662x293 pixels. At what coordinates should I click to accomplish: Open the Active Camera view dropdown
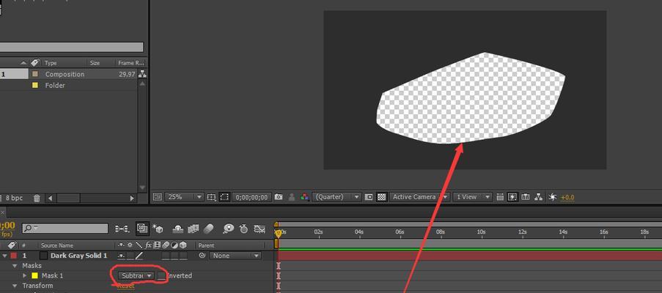pos(419,197)
